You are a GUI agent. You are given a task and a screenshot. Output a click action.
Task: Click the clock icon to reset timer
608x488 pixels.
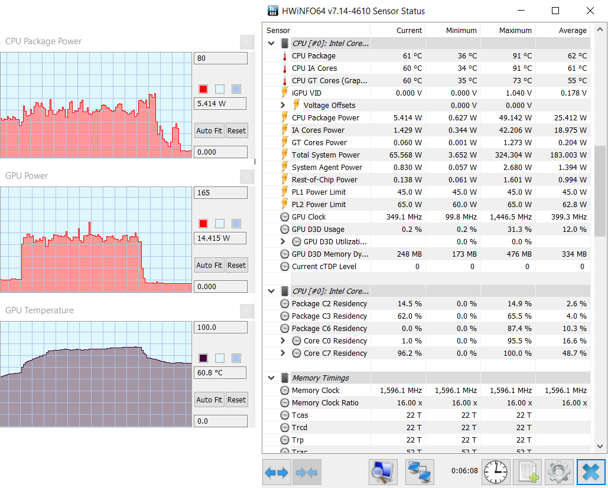tap(496, 472)
